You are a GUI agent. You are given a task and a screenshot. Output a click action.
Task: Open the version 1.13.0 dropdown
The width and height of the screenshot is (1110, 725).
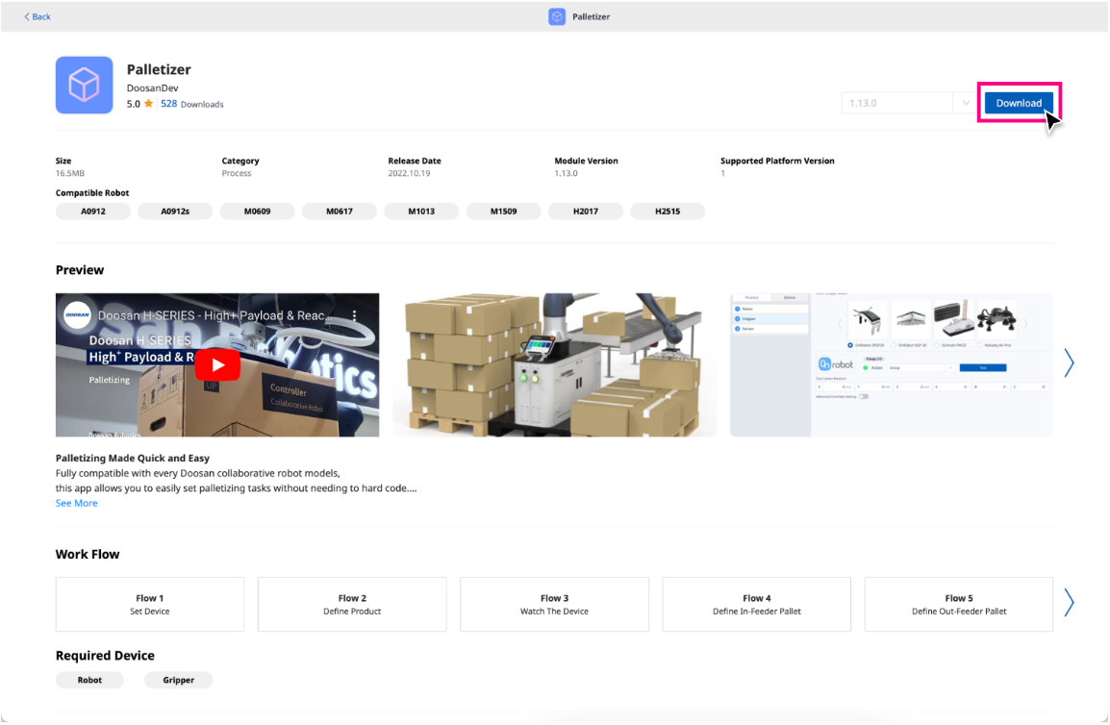(965, 103)
